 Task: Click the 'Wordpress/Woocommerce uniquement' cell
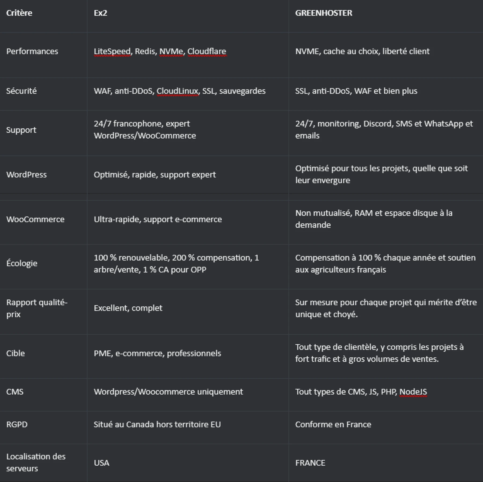tap(168, 392)
